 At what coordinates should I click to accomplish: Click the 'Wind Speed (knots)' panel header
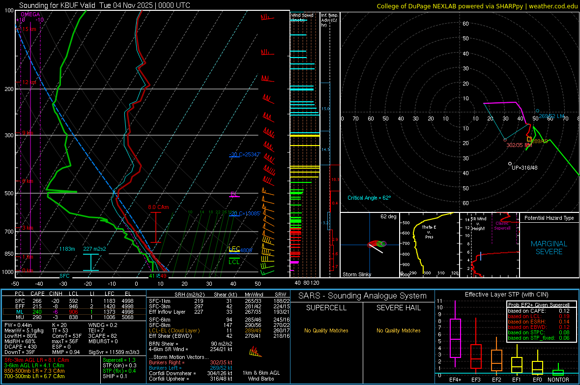click(302, 17)
